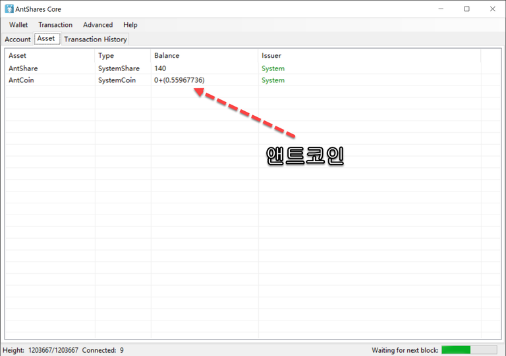Minimize the AntShares Core window
The height and width of the screenshot is (356, 506).
click(x=441, y=9)
